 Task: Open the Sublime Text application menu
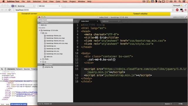pos(13,1)
